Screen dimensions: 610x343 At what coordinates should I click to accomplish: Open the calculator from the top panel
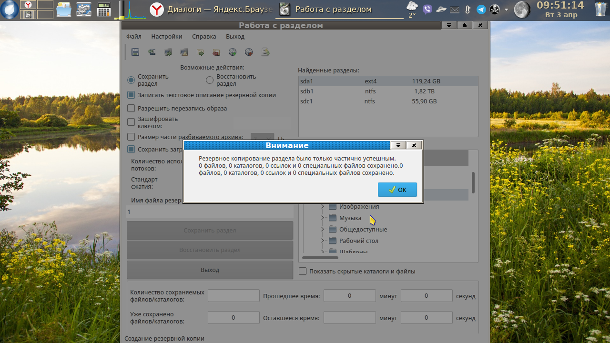point(104,10)
